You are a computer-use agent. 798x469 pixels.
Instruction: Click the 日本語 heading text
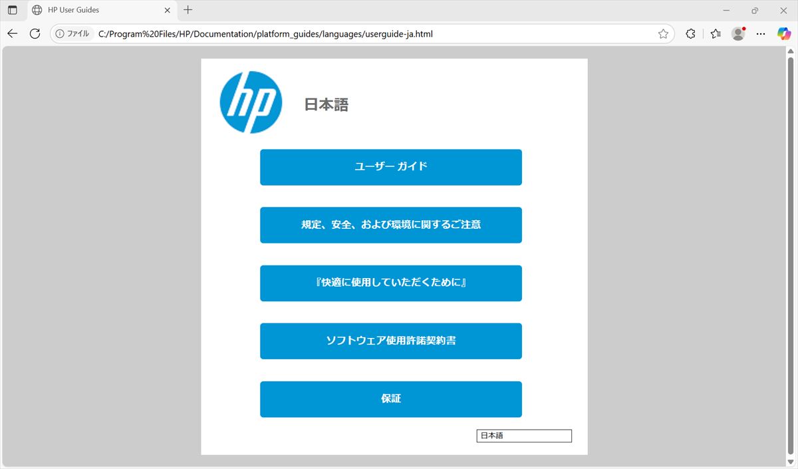[327, 104]
